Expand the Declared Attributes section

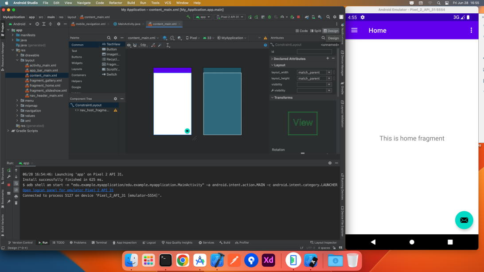(x=272, y=58)
